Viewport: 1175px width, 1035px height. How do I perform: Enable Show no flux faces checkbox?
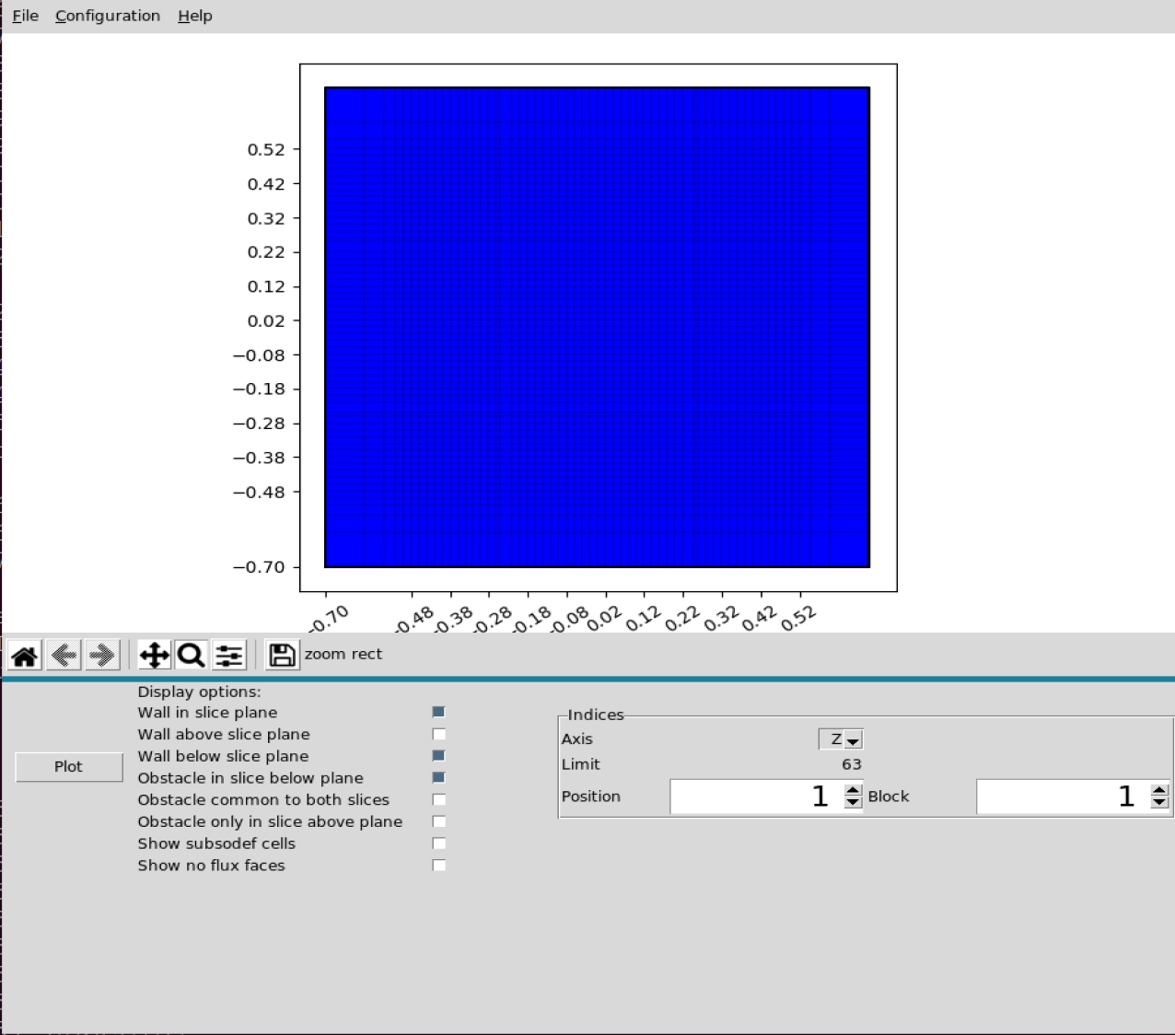[439, 866]
